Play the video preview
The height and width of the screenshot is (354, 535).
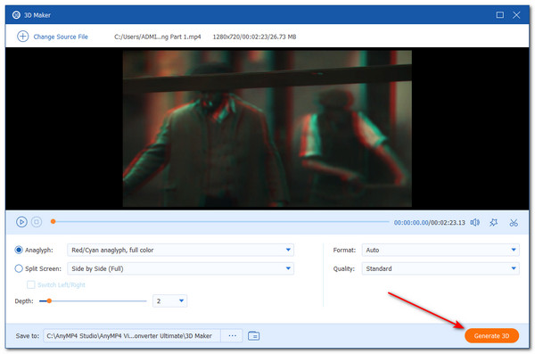21,222
